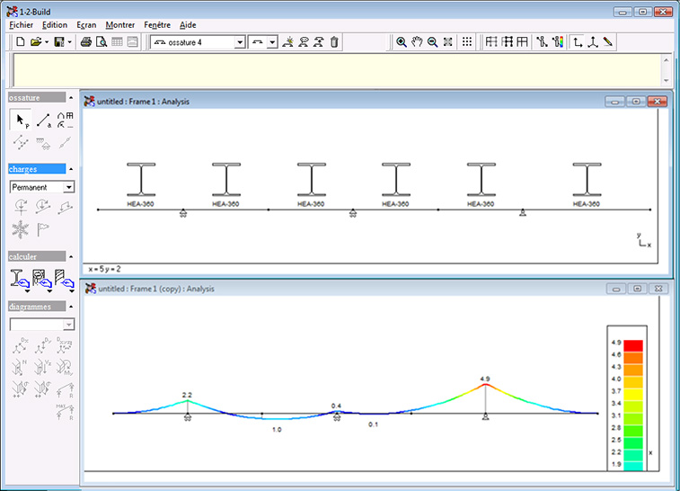Select the pan hand tool
Image resolution: width=680 pixels, height=491 pixels.
click(417, 42)
